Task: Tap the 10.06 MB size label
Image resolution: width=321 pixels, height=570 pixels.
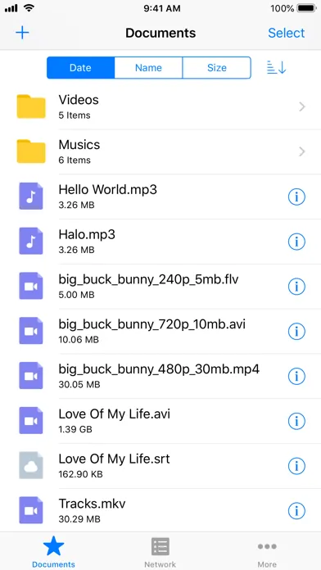Action: tap(79, 340)
